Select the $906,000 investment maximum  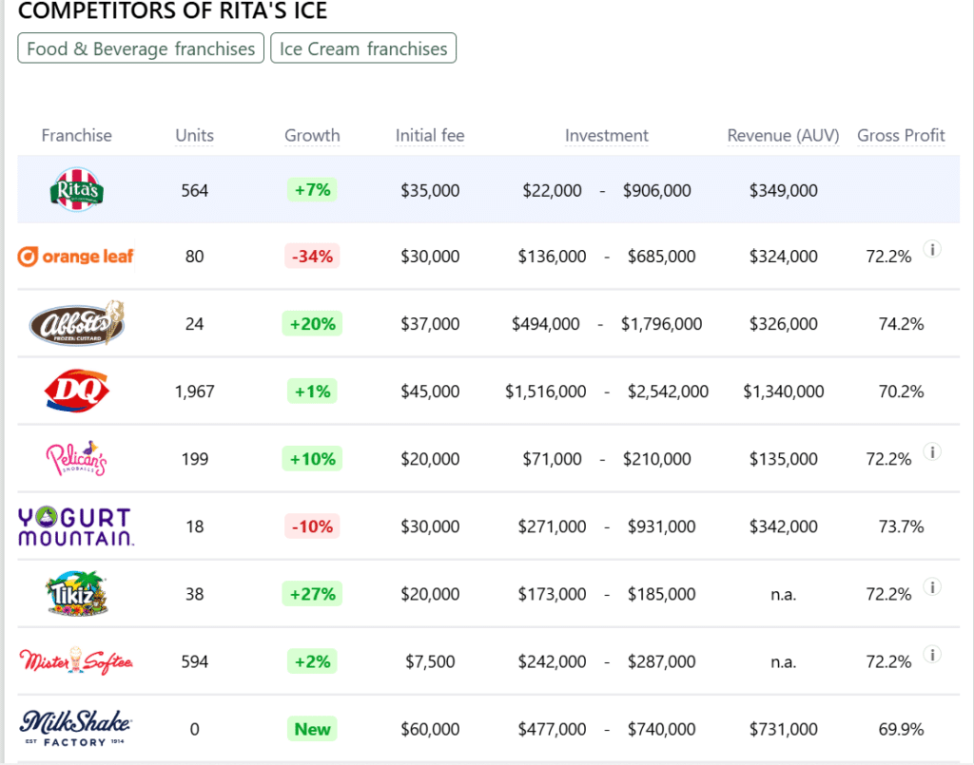click(656, 190)
